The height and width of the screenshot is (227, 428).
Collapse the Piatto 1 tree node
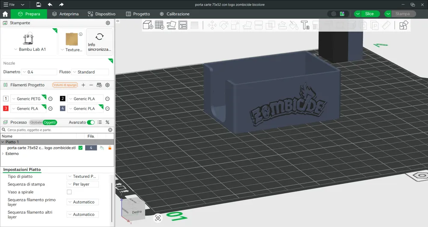coord(3,142)
